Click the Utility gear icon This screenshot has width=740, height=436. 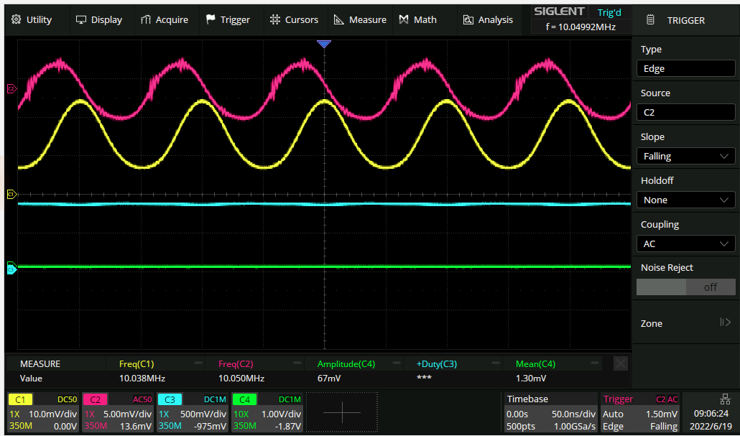[x=16, y=20]
